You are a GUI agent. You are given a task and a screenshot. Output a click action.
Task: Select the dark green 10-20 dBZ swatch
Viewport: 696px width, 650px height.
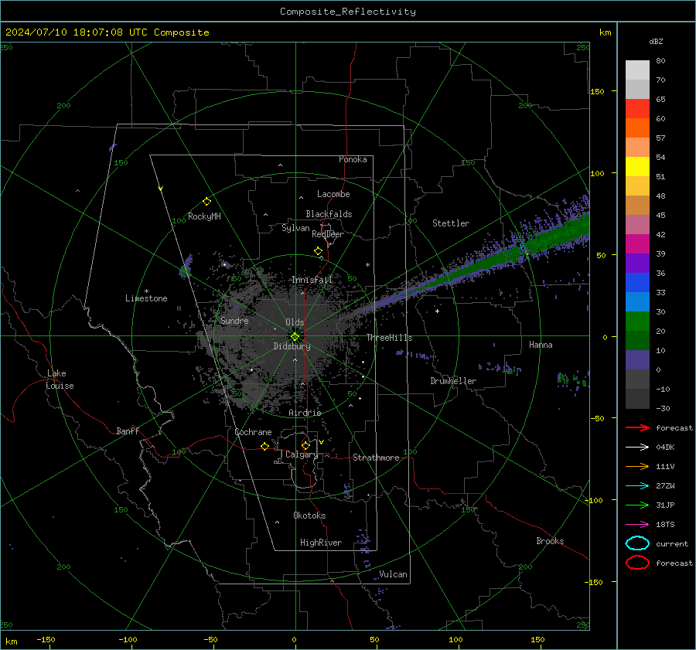[x=637, y=341]
